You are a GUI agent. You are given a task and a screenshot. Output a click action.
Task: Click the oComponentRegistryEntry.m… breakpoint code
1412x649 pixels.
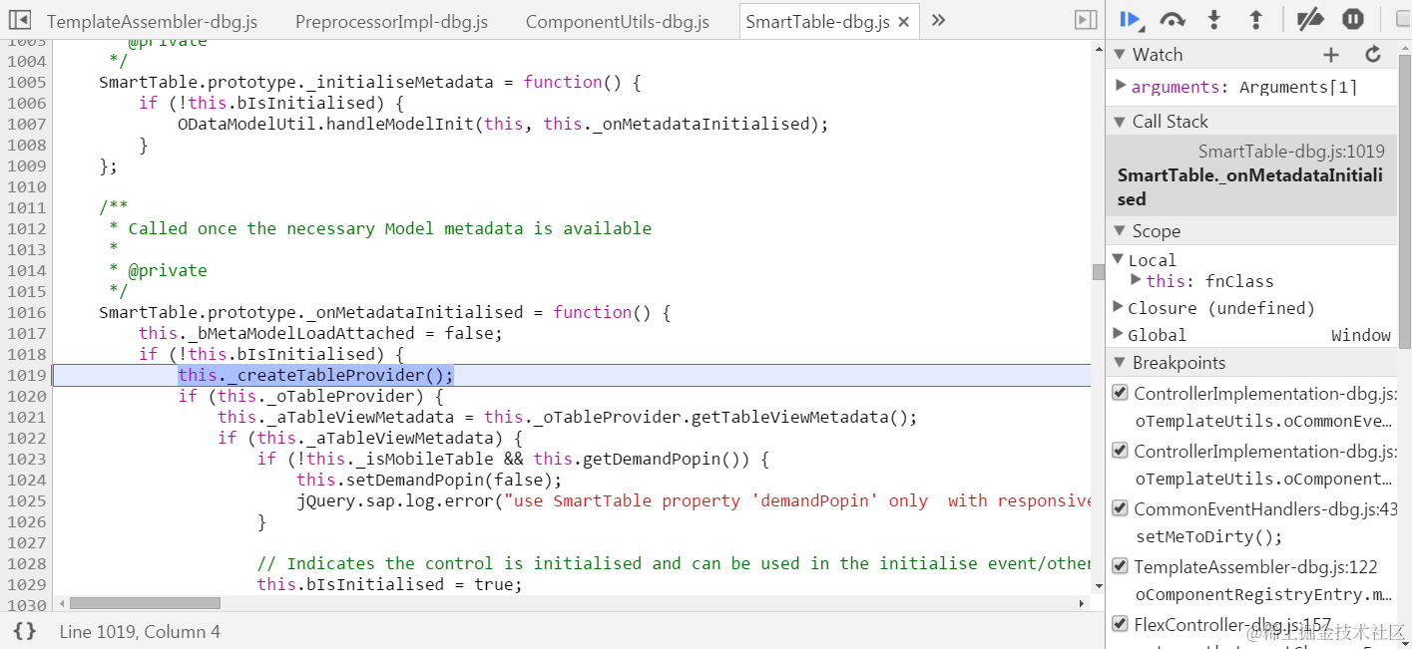(x=1264, y=594)
